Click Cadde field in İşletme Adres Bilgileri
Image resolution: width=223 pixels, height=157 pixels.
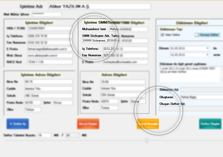[x=48, y=89]
